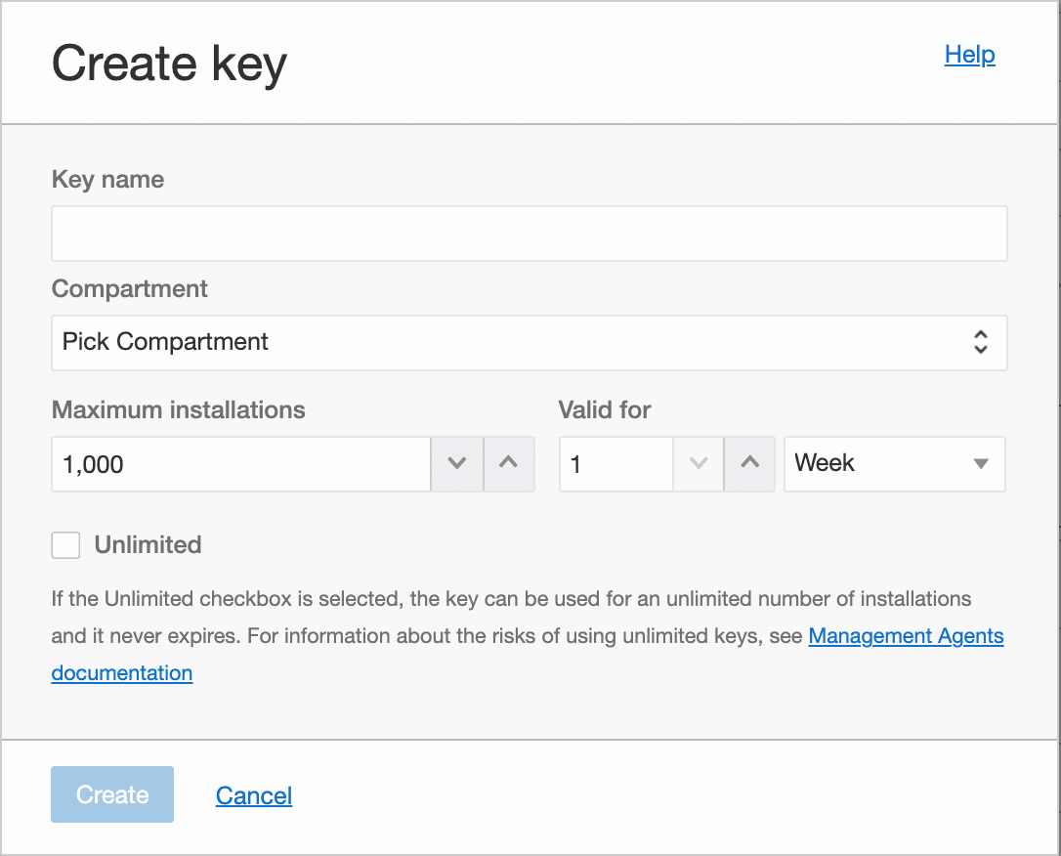This screenshot has height=856, width=1061.
Task: Select the Valid for number field
Action: [615, 464]
